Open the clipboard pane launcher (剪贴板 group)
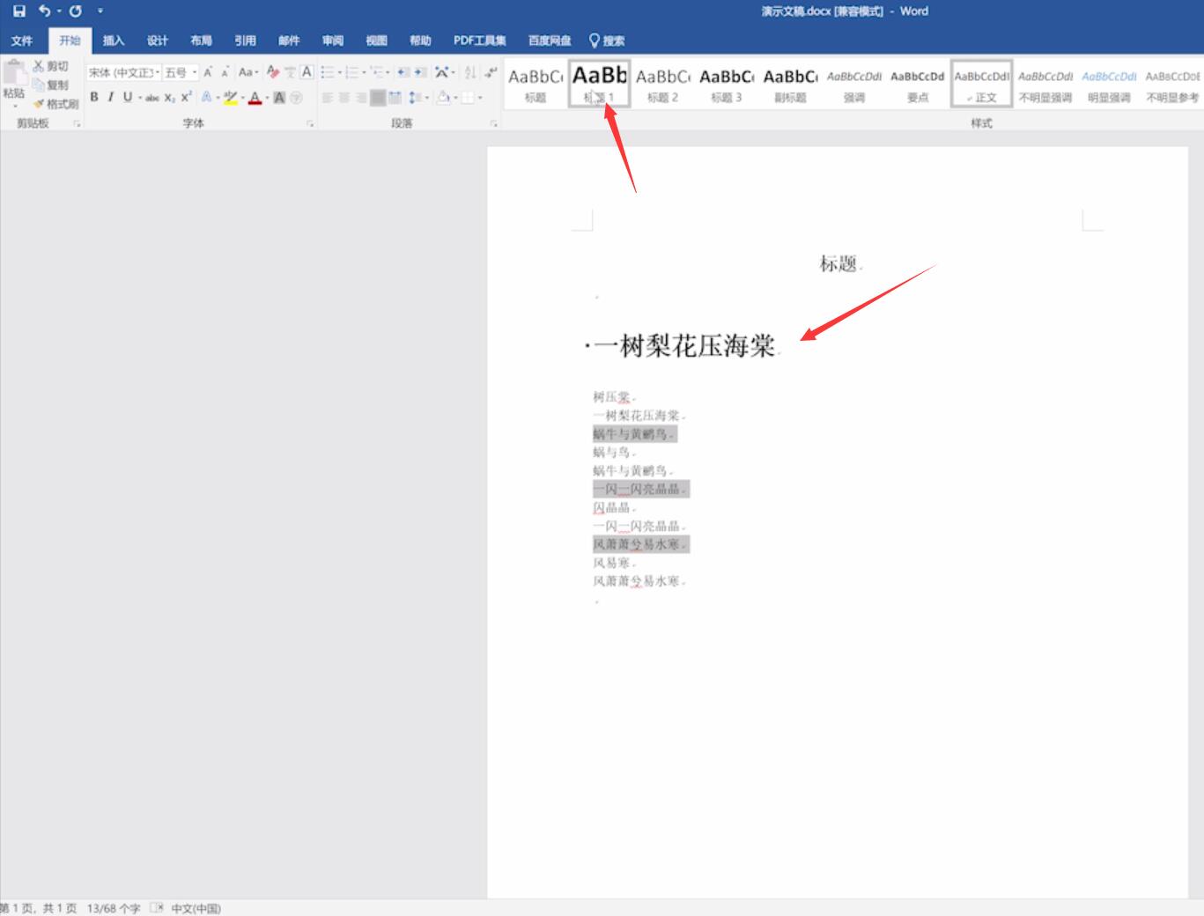Image resolution: width=1204 pixels, height=916 pixels. click(x=78, y=124)
